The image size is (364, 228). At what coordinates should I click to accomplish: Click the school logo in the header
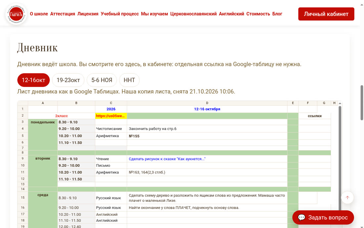click(x=16, y=14)
